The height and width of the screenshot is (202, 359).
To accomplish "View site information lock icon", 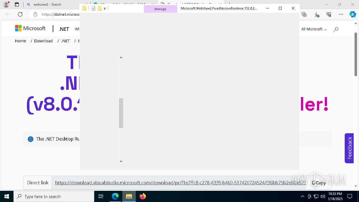I will [35, 14].
